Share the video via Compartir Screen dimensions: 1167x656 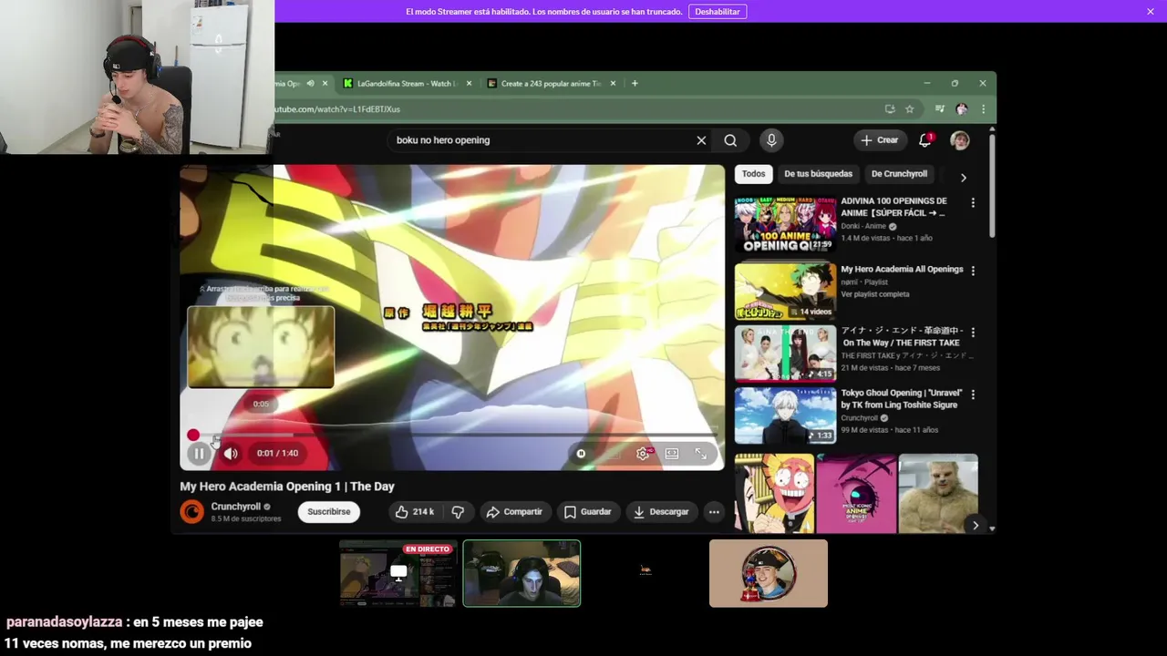pyautogui.click(x=514, y=512)
